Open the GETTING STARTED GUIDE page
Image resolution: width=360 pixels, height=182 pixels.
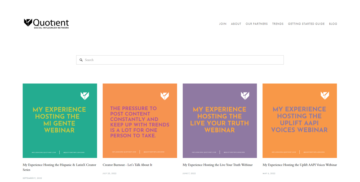click(x=306, y=24)
